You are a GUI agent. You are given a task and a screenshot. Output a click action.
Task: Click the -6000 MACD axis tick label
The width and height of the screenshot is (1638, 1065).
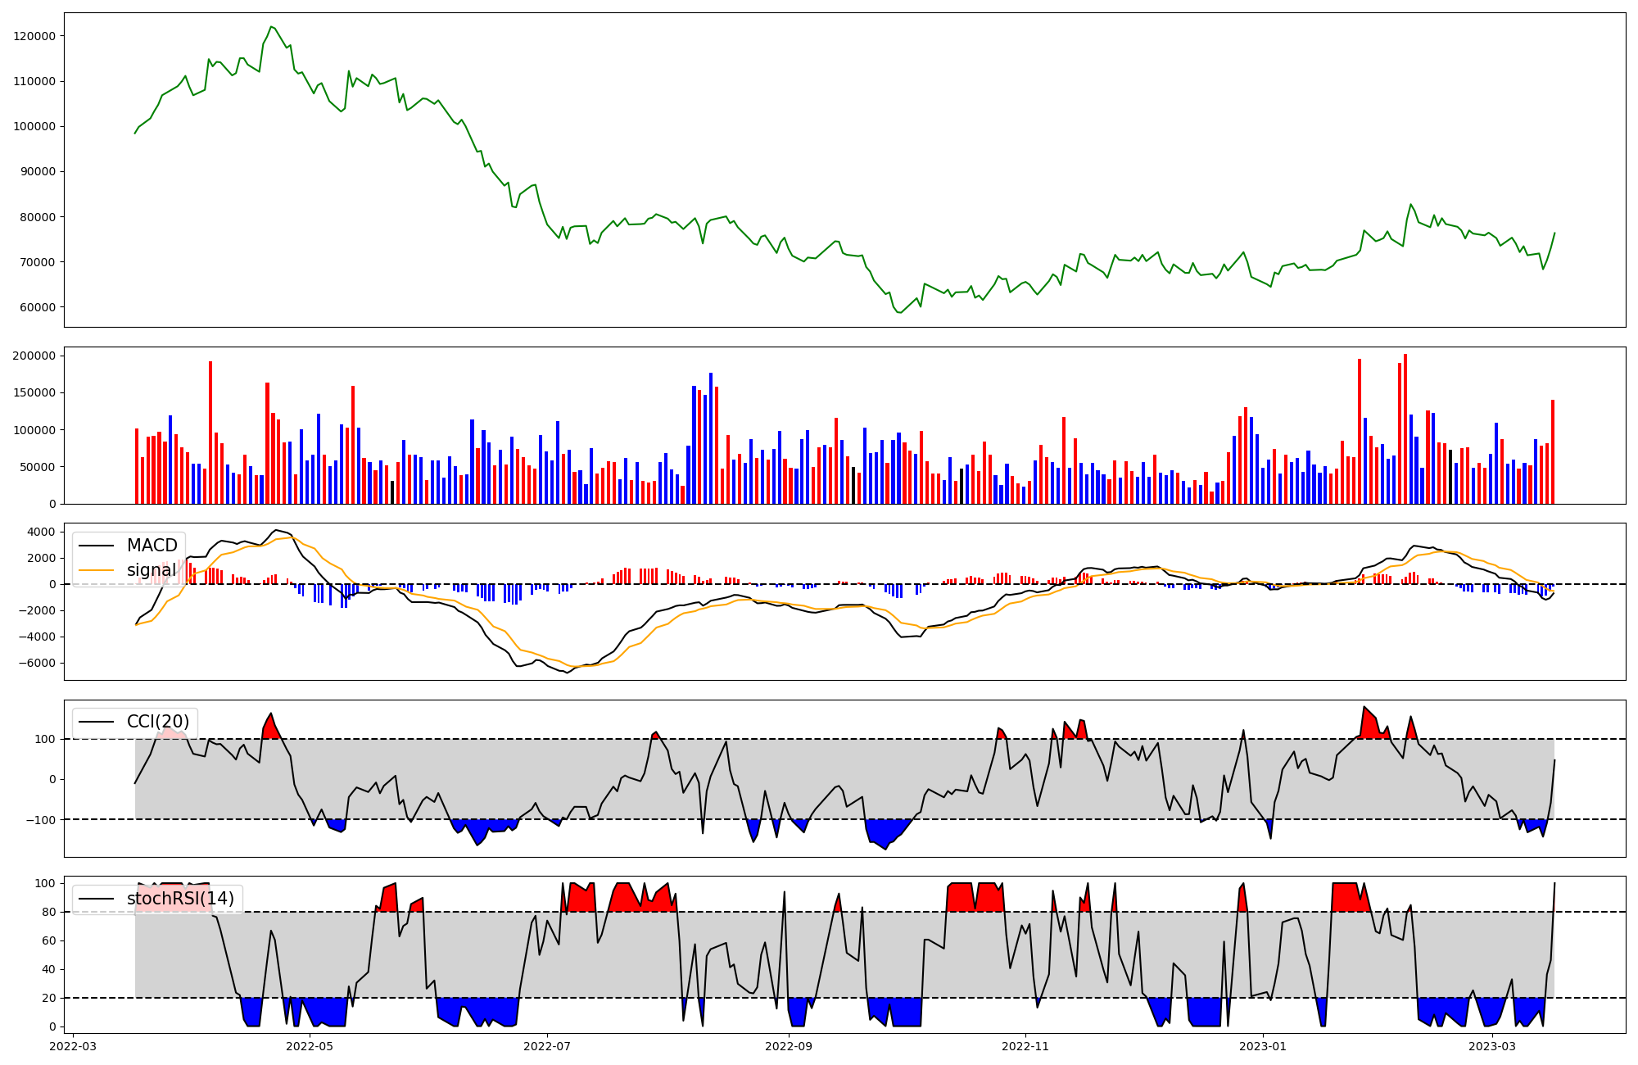(x=38, y=663)
